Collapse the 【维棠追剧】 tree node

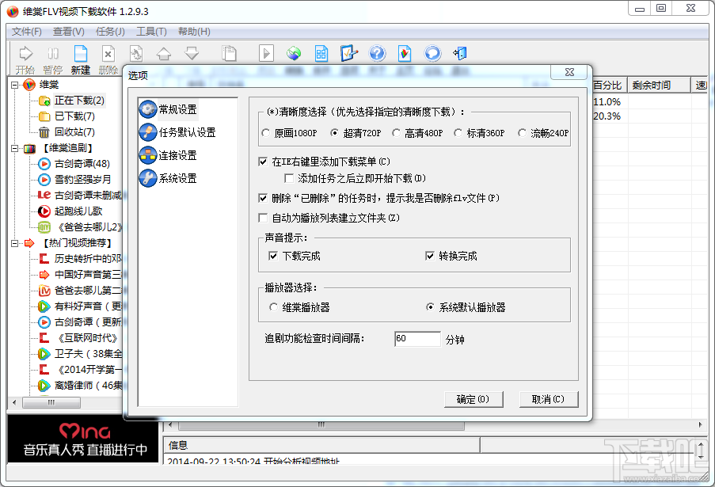coord(14,148)
